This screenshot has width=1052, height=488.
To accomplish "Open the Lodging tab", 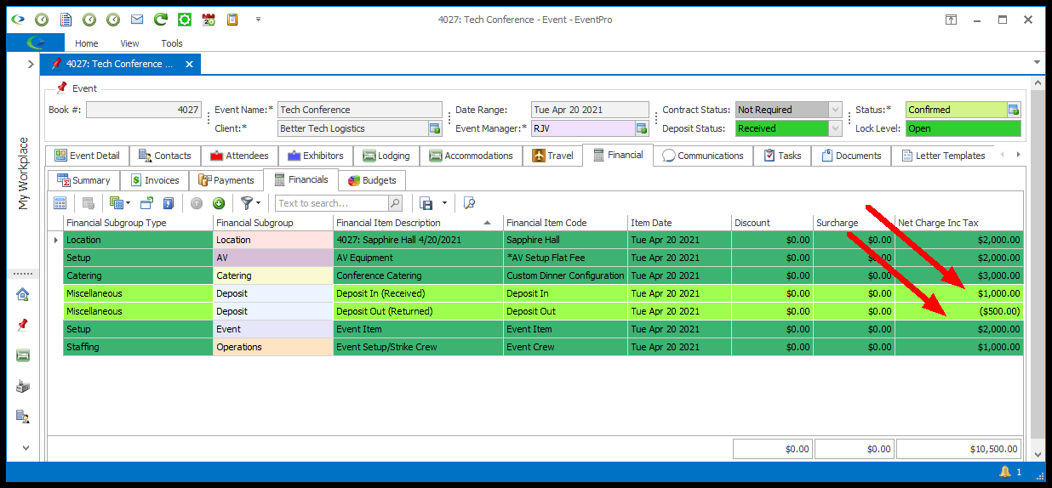I will [x=386, y=156].
